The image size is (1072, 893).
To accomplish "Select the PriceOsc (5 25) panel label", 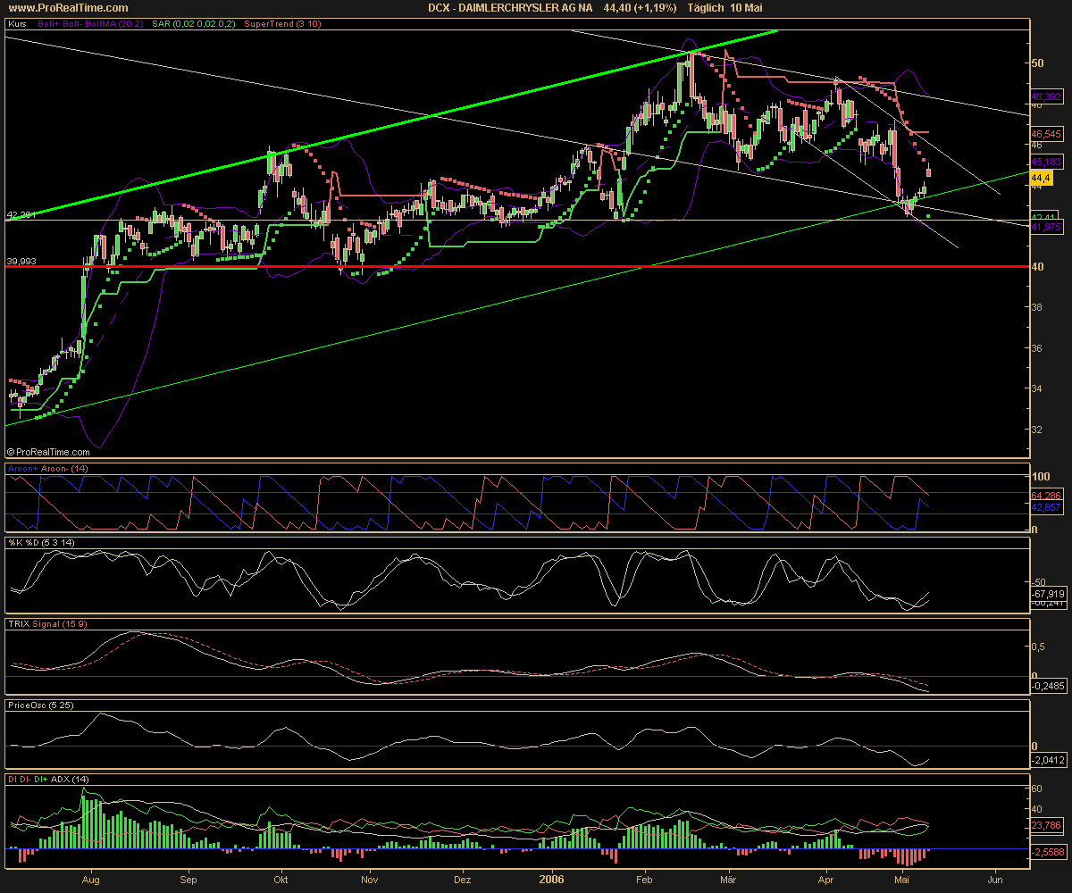I will point(39,705).
